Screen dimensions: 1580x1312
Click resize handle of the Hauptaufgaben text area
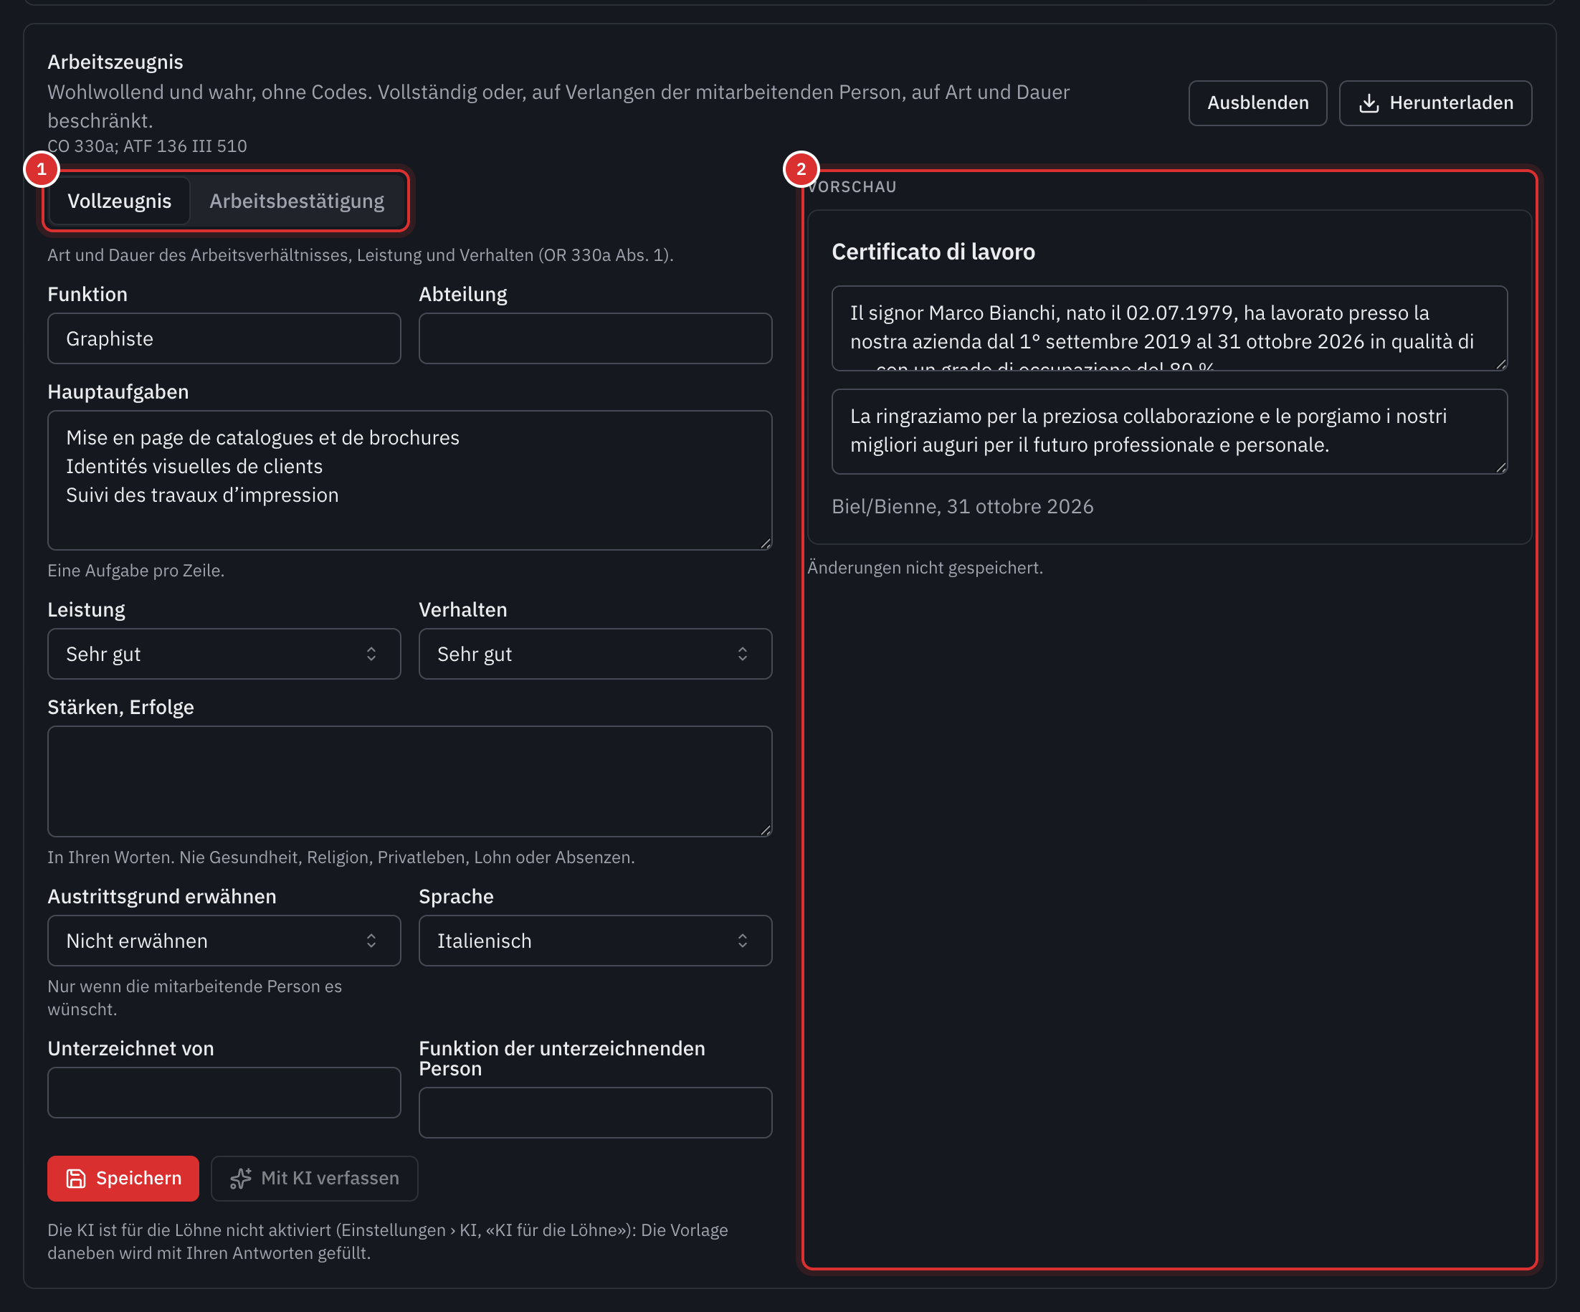765,543
